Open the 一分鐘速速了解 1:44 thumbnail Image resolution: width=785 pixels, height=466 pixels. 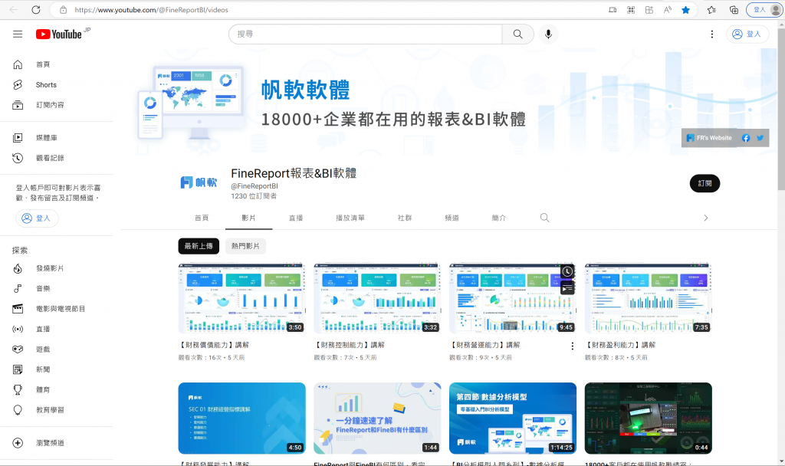click(377, 418)
